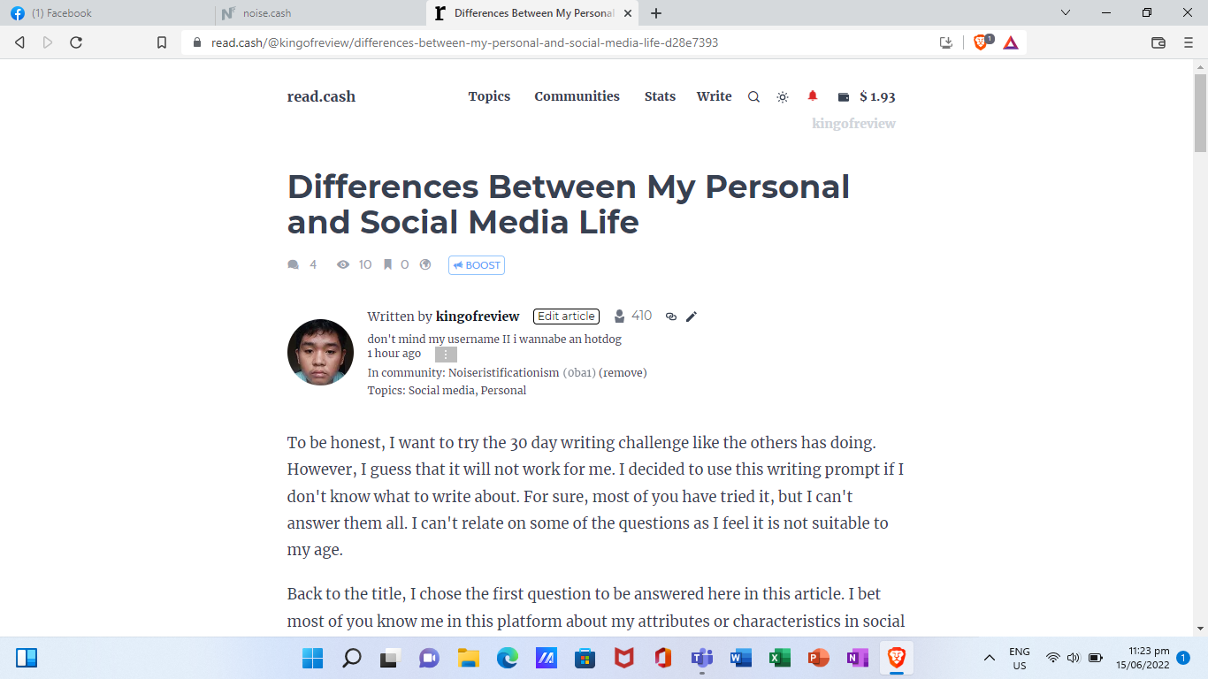1208x679 pixels.
Task: Expand the browser tab search chevron
Action: pos(1066,12)
